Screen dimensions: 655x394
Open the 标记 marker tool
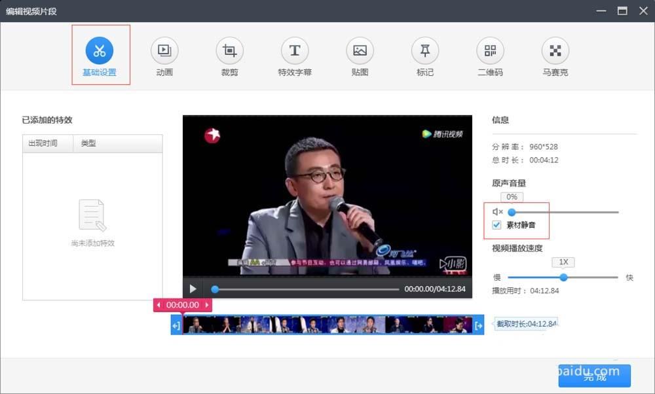coord(424,55)
